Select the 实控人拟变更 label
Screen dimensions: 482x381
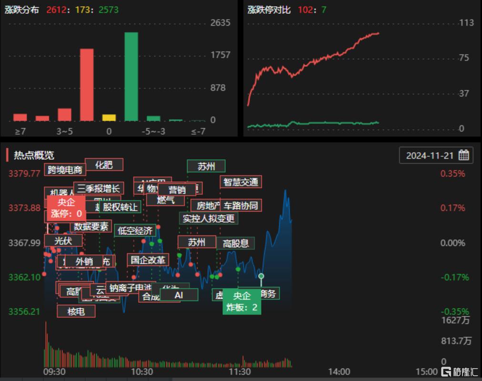(x=209, y=218)
